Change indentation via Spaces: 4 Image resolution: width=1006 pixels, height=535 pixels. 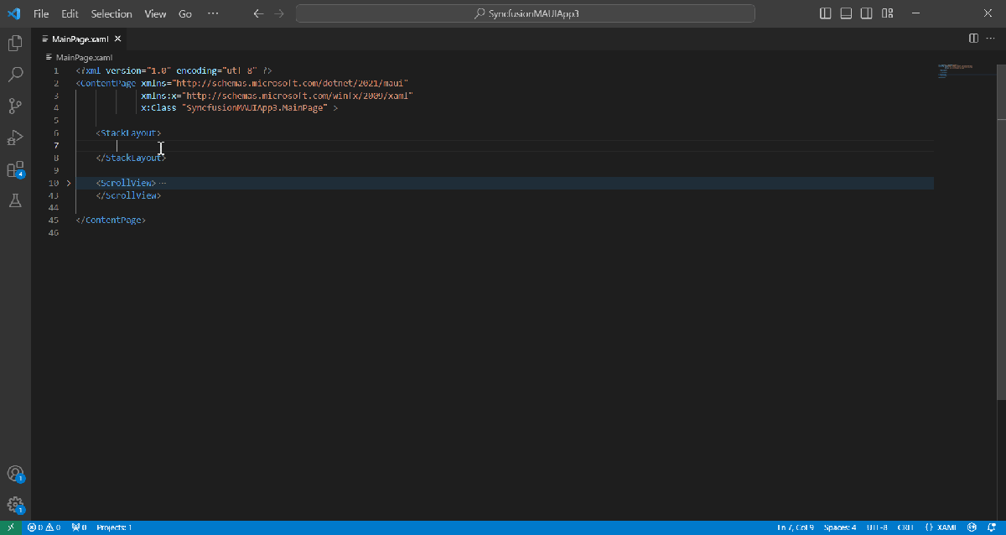[840, 527]
